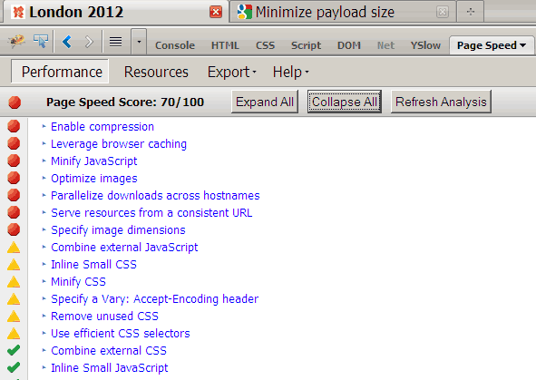Expand the Minify JavaScript triangle
Viewport: 536px width, 380px height.
(44, 161)
